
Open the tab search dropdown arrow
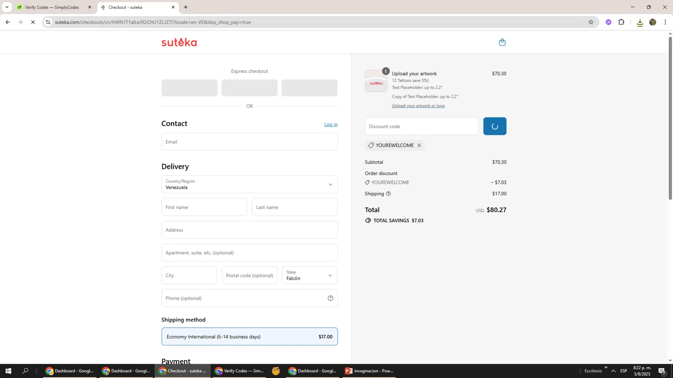(7, 7)
